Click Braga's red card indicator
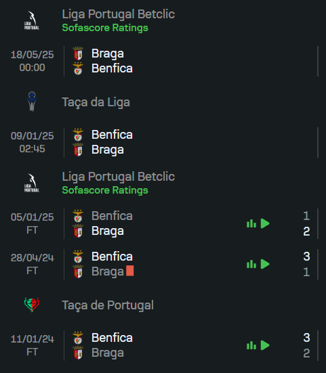This screenshot has width=326, height=373. coord(129,271)
